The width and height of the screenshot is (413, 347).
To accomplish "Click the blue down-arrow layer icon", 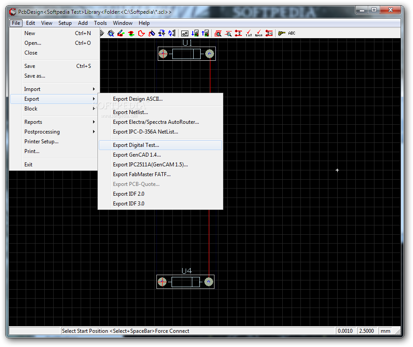I will pos(195,33).
